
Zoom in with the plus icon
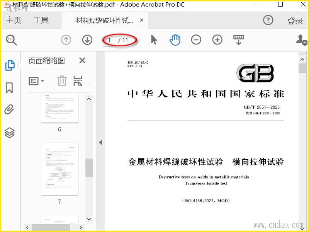tap(217, 40)
